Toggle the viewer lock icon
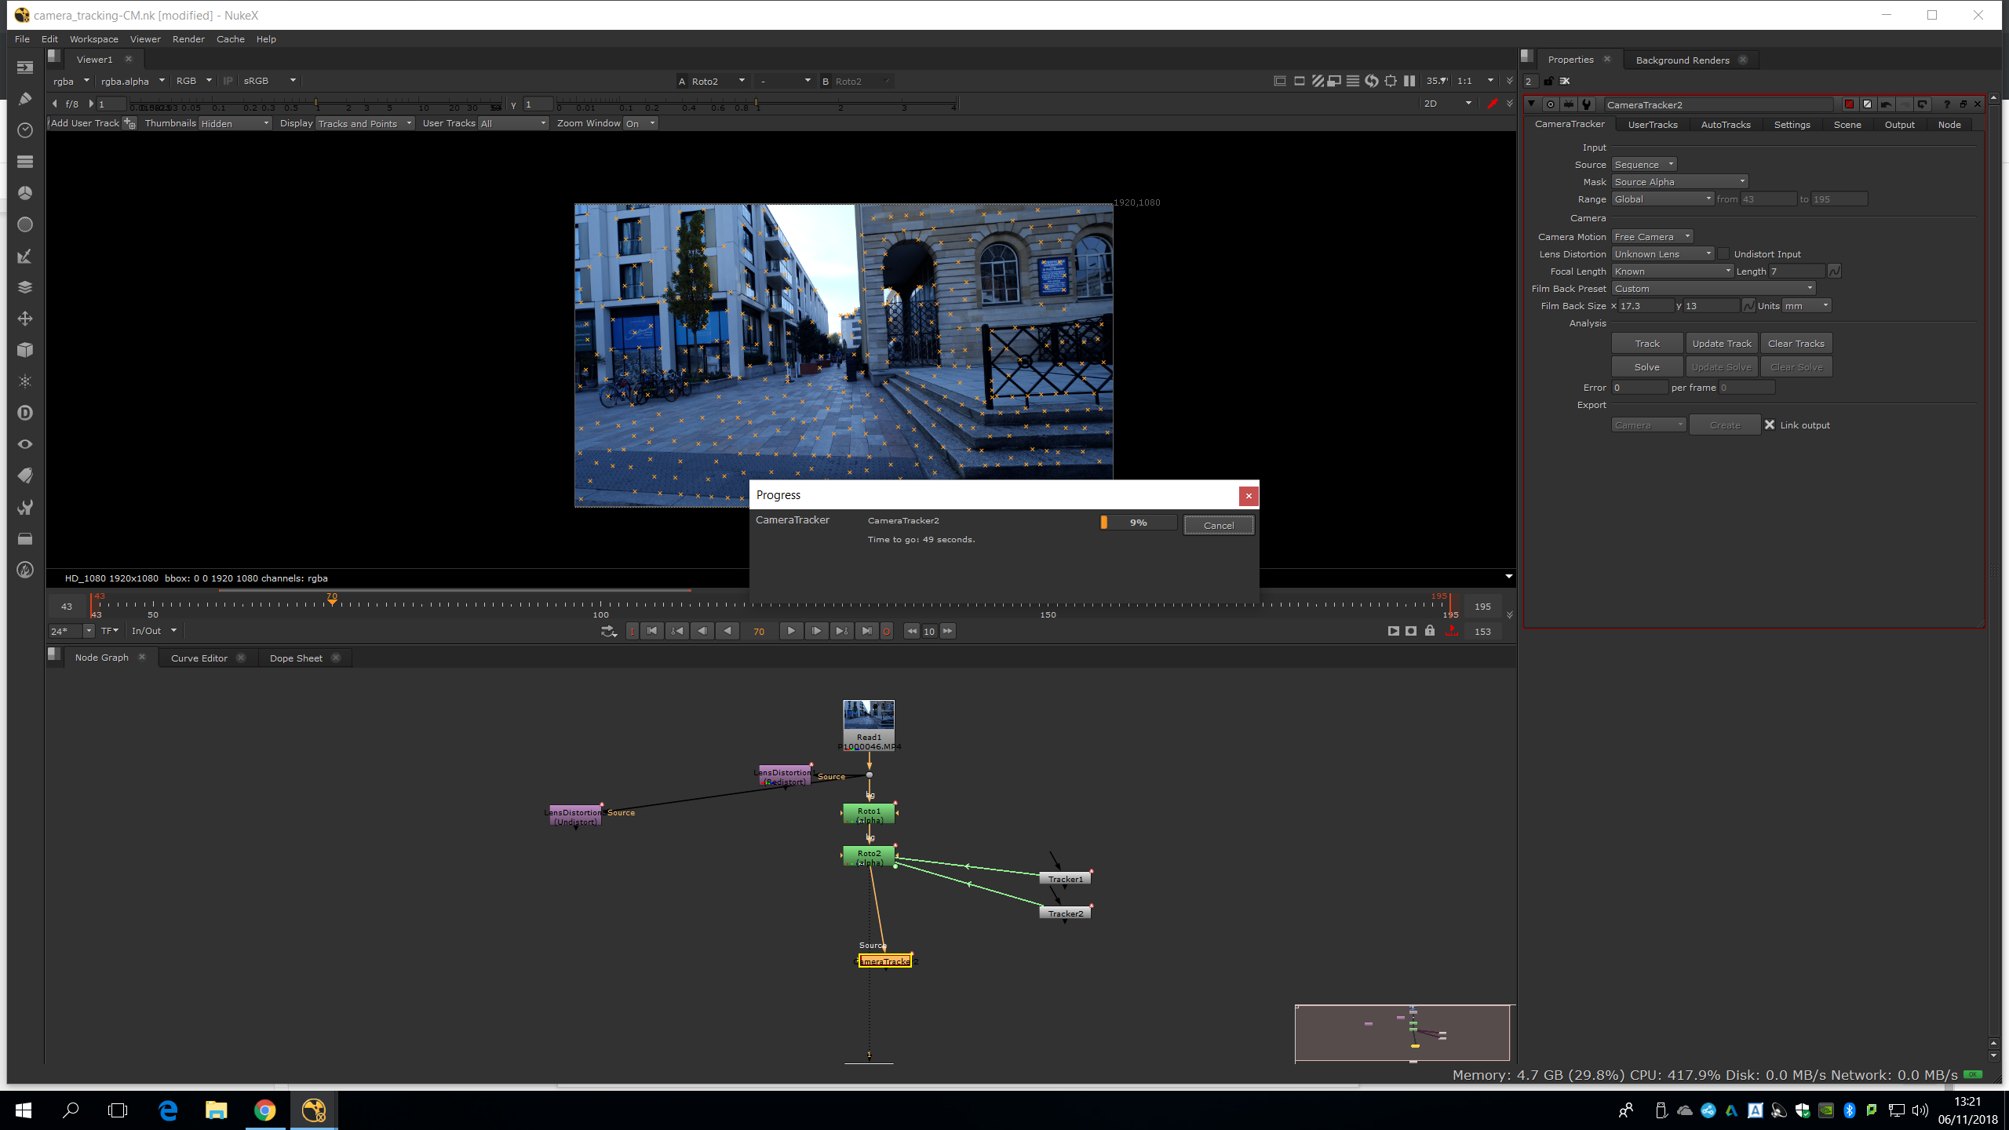Screen dimensions: 2009x1130 point(1430,631)
